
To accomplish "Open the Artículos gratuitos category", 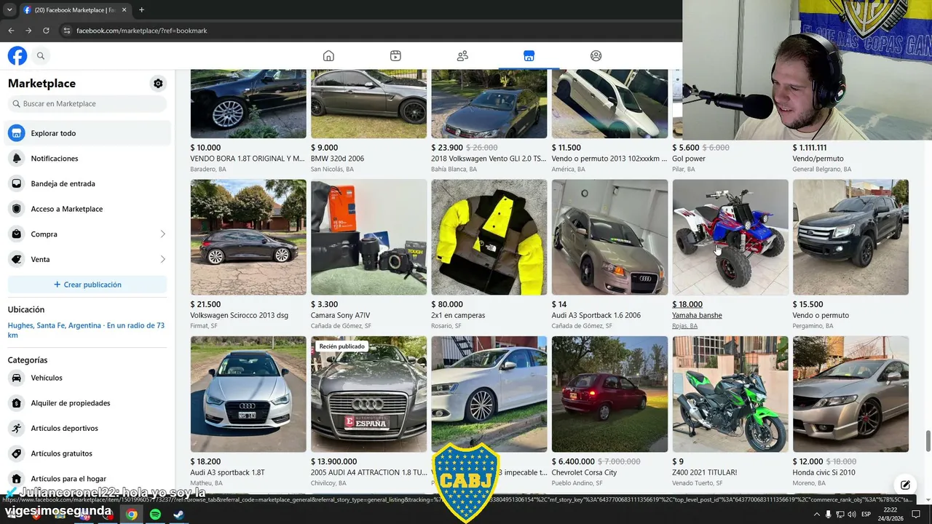I will [89, 454].
